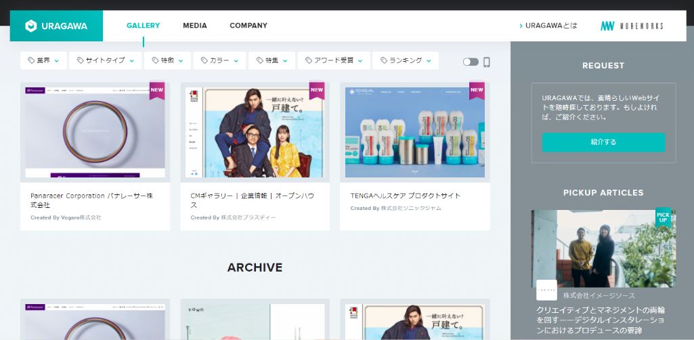Click the white company logo on pickup article
Viewport: 694px width, 340px height.
(x=546, y=290)
